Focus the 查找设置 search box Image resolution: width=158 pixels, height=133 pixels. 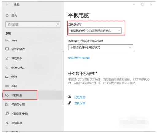(x=33, y=24)
